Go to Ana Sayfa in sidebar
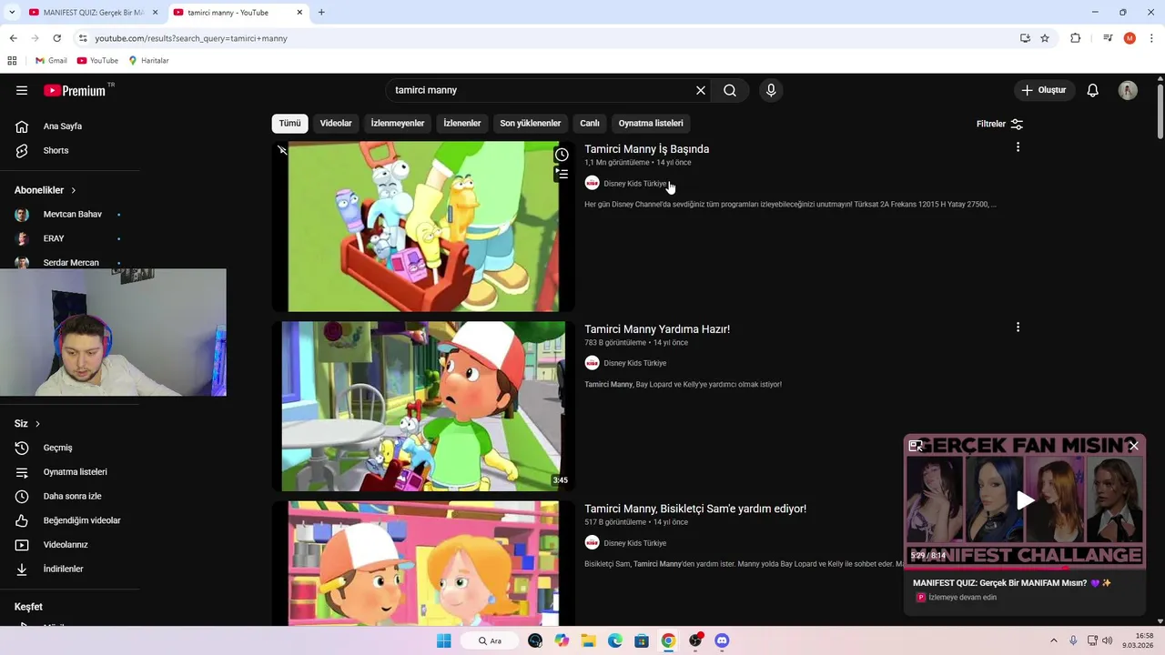Screen dimensions: 1165x655 62,126
